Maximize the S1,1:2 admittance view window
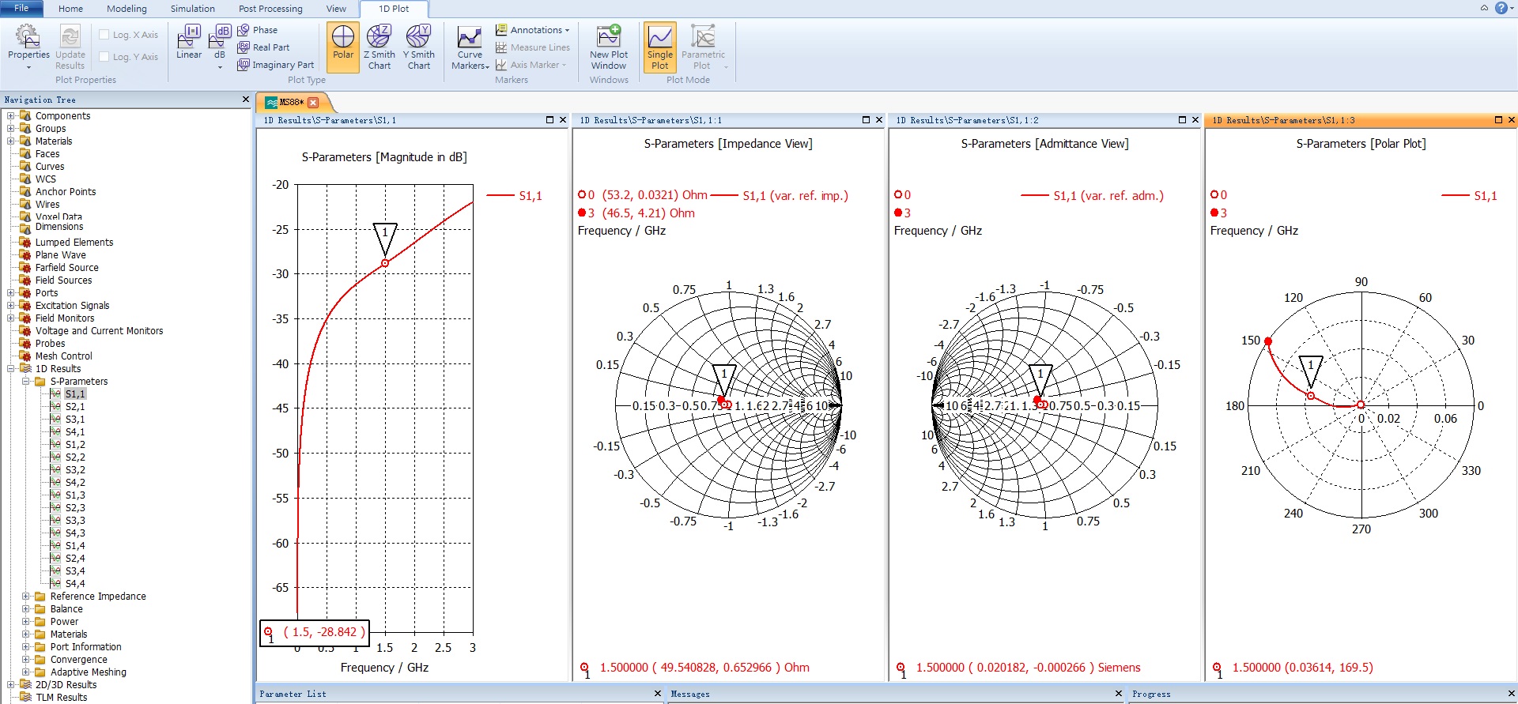This screenshot has height=704, width=1518. point(1182,120)
